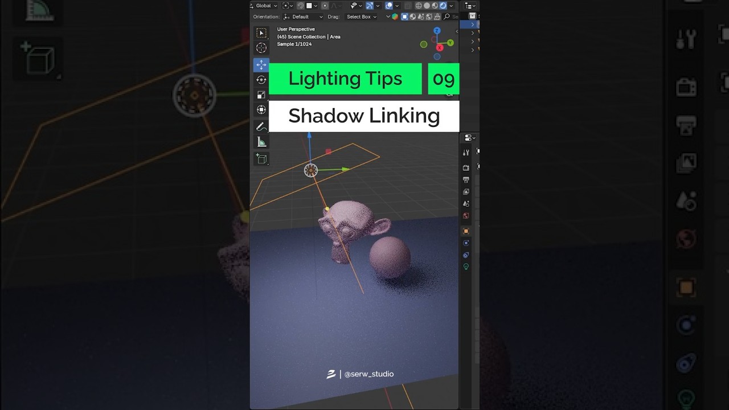
Task: Open the Object Constraints properties tab
Action: tap(466, 255)
